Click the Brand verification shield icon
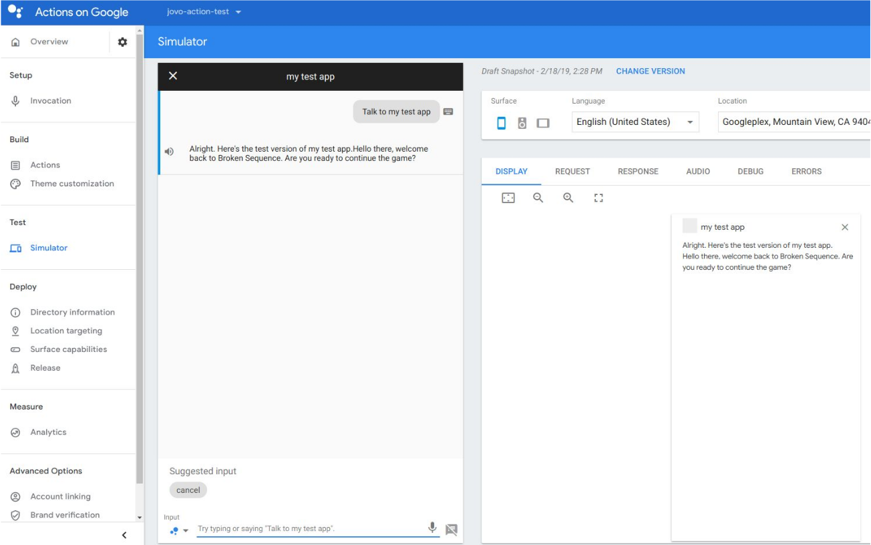 15,515
